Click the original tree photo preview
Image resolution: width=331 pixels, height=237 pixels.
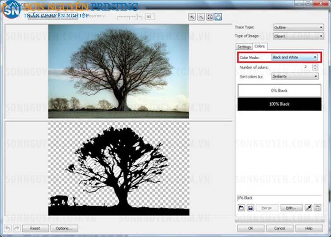[x=118, y=71]
